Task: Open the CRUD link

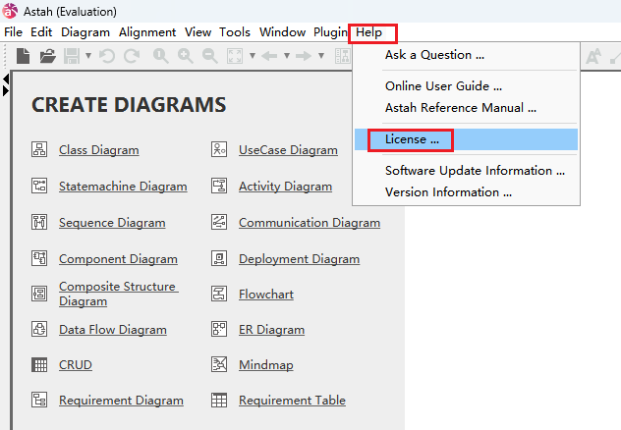Action: click(x=76, y=364)
